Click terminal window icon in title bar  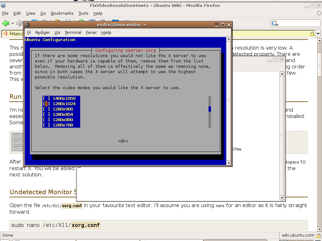pos(27,24)
